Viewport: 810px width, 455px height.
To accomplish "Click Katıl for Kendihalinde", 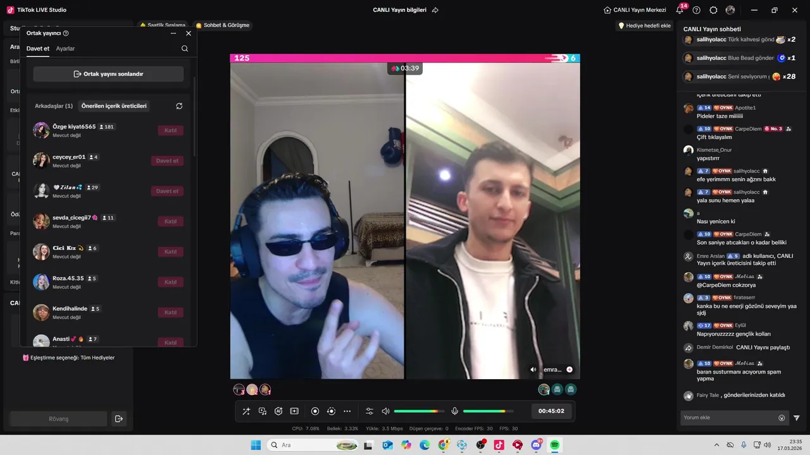I will coord(170,312).
